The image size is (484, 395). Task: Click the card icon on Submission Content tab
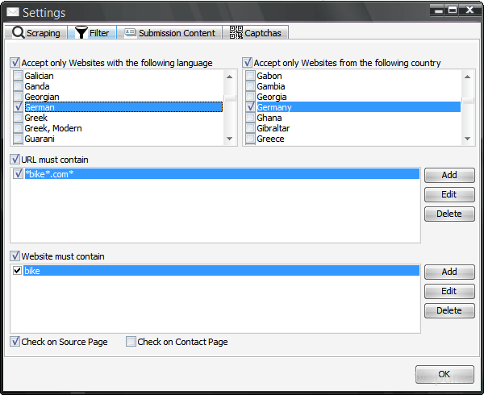click(130, 33)
